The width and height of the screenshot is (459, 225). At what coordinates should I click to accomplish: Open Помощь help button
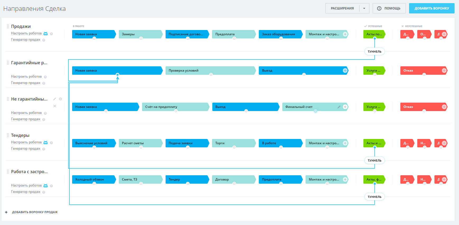(389, 8)
